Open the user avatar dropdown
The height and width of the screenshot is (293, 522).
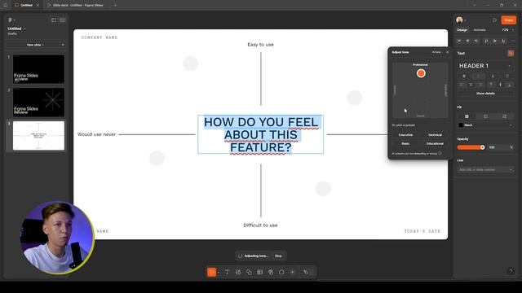[461, 20]
